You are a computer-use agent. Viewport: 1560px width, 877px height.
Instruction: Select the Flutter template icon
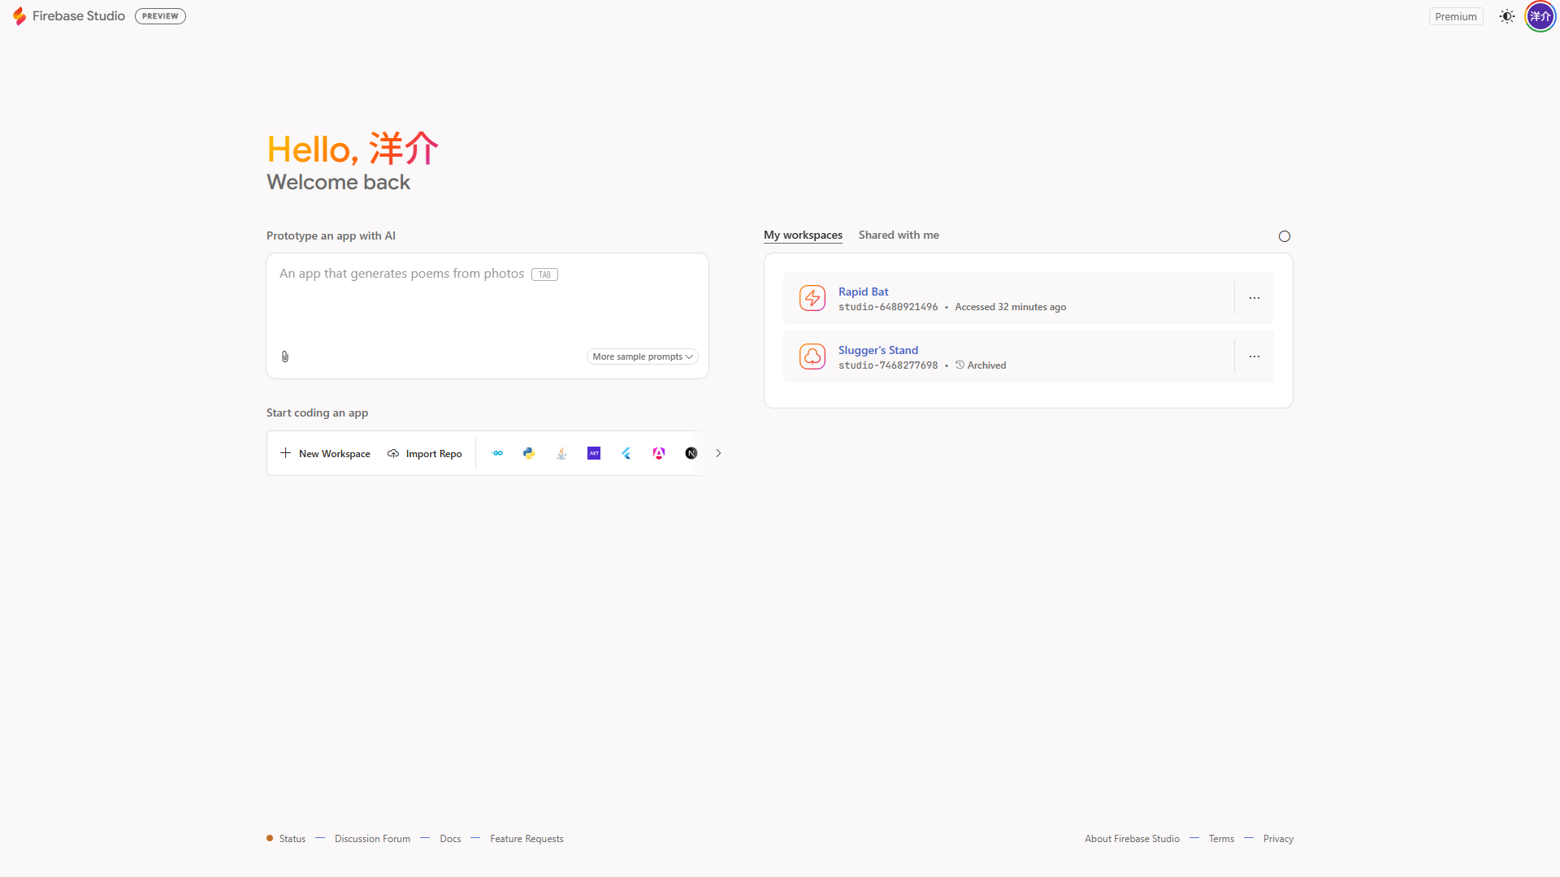click(626, 453)
